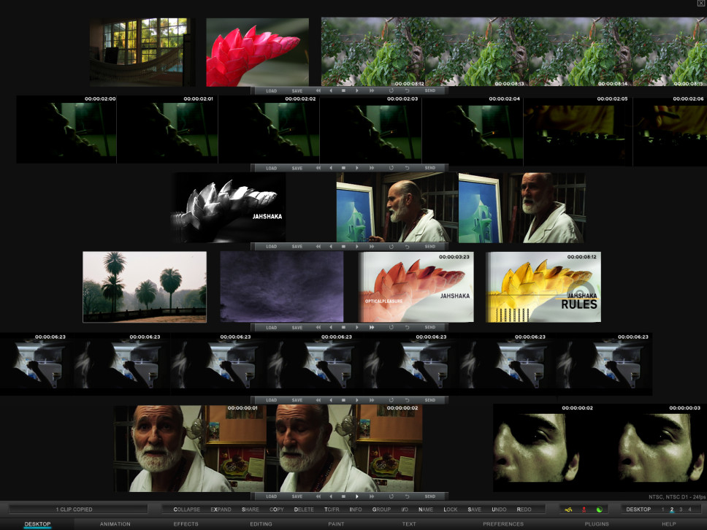Click Redo in the bottom toolbar
Screen dimensions: 707x530
pyautogui.click(x=524, y=510)
